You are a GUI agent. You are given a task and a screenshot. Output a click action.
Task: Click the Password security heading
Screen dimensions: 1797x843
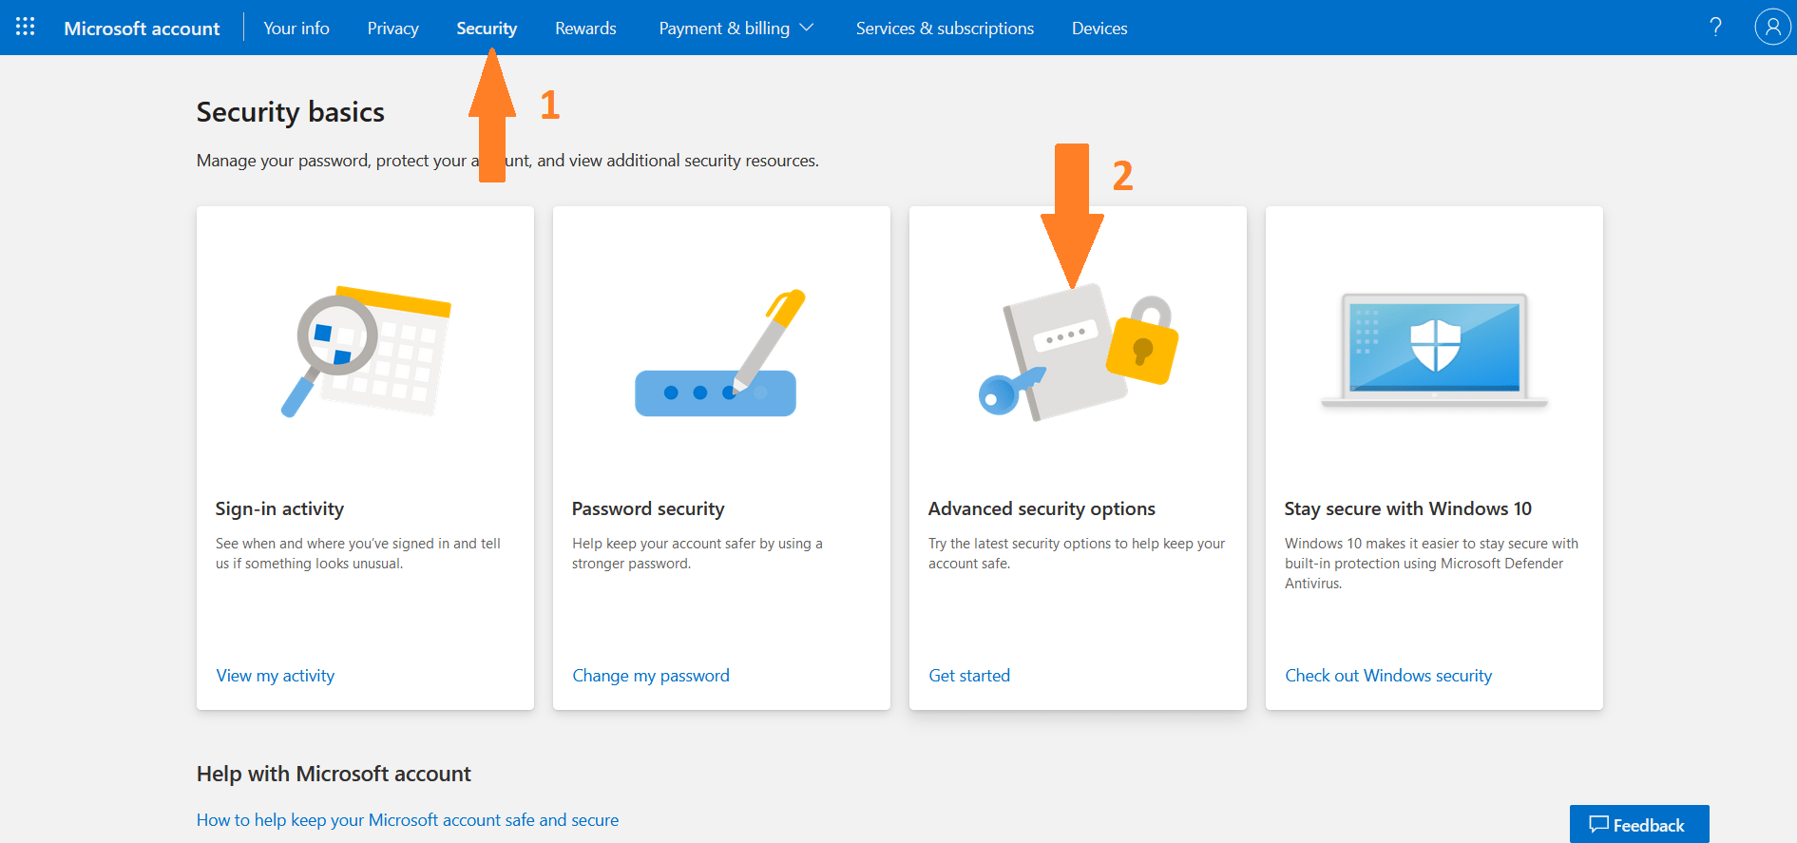click(x=648, y=508)
